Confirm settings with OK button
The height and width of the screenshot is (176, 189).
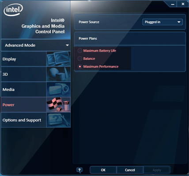point(103,170)
